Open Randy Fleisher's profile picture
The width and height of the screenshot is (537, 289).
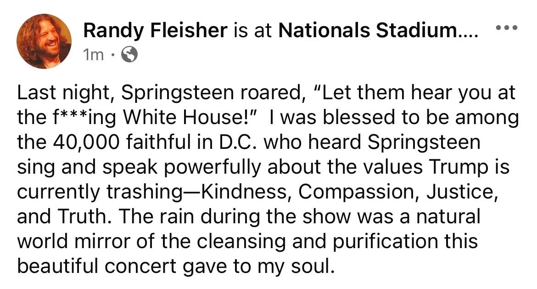tap(44, 41)
